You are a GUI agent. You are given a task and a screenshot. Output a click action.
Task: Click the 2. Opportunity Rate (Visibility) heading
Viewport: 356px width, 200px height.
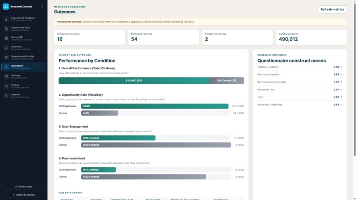[x=80, y=94]
